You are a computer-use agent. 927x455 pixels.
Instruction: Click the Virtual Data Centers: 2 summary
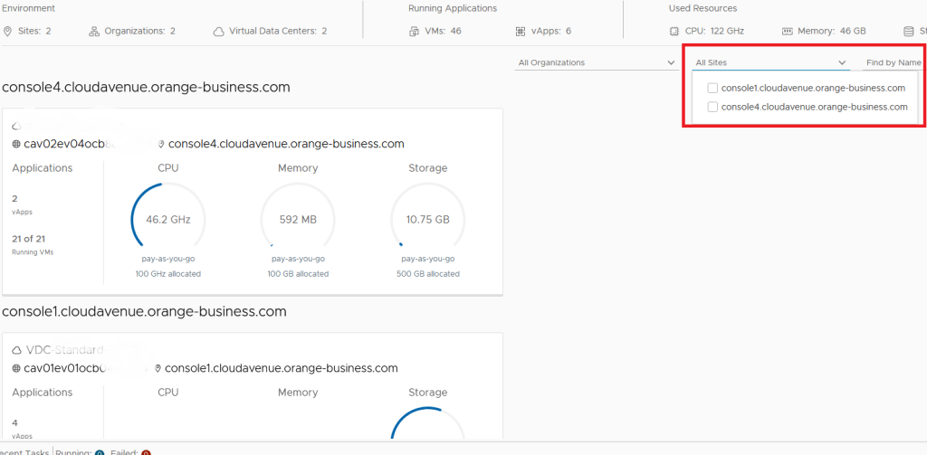click(270, 31)
